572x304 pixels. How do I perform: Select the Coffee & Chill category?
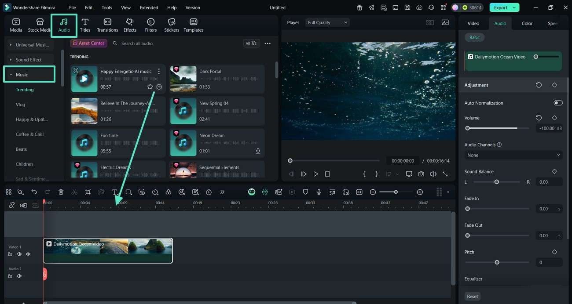click(30, 134)
